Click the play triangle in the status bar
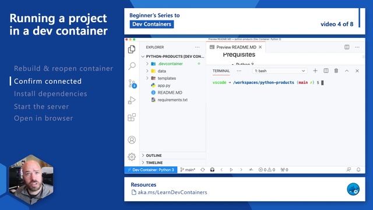Image resolution: width=373 pixels, height=210 pixels. tap(231, 170)
